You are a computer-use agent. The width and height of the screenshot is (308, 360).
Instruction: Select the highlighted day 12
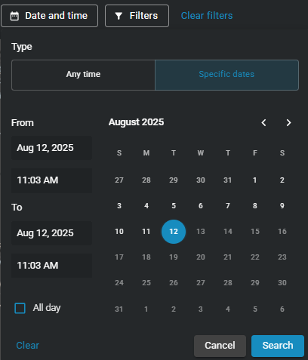pyautogui.click(x=174, y=232)
